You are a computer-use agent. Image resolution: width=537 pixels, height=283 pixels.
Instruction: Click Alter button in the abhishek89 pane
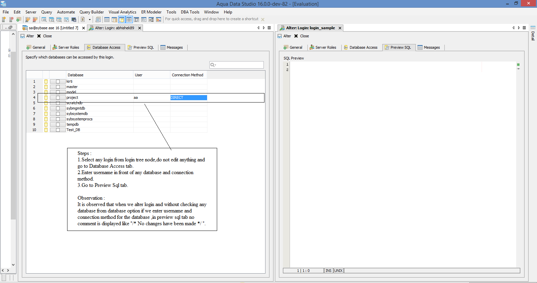pyautogui.click(x=27, y=36)
